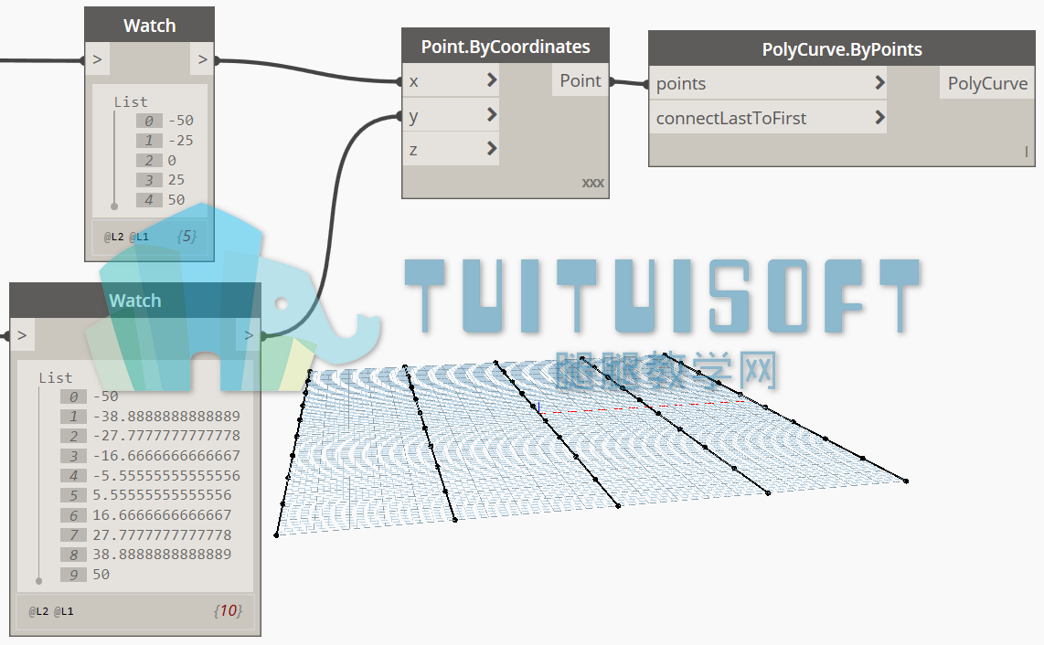Open the z port chevron on Point.ByCoordinates
This screenshot has width=1044, height=645.
[491, 148]
